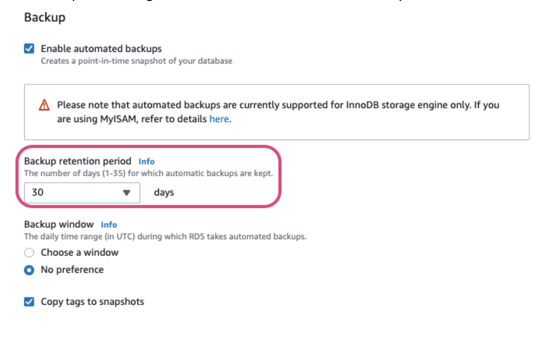Select the Choose a window radio button

pos(29,252)
